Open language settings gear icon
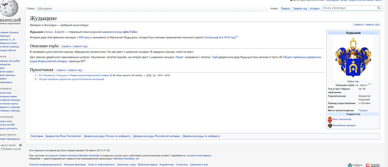The height and width of the screenshot is (167, 388). click(x=20, y=145)
